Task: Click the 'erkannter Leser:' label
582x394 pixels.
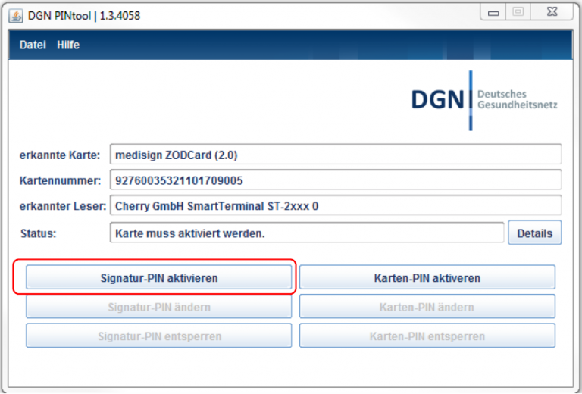Action: click(x=63, y=206)
